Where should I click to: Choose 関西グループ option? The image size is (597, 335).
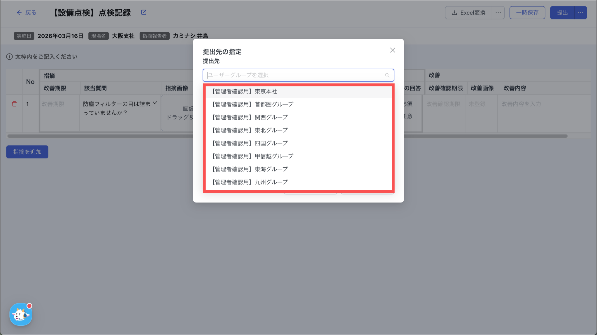tap(249, 117)
